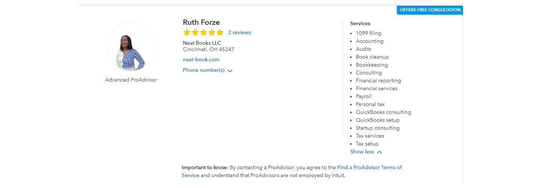Collapse services list with Show less

[x=362, y=152]
